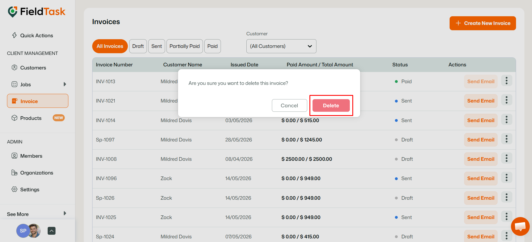Click the Customers sidebar icon
Screen dimensions: 532x242
pos(14,68)
